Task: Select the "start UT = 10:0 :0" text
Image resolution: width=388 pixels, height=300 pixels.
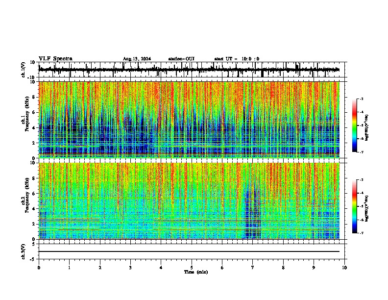Action: [x=237, y=59]
